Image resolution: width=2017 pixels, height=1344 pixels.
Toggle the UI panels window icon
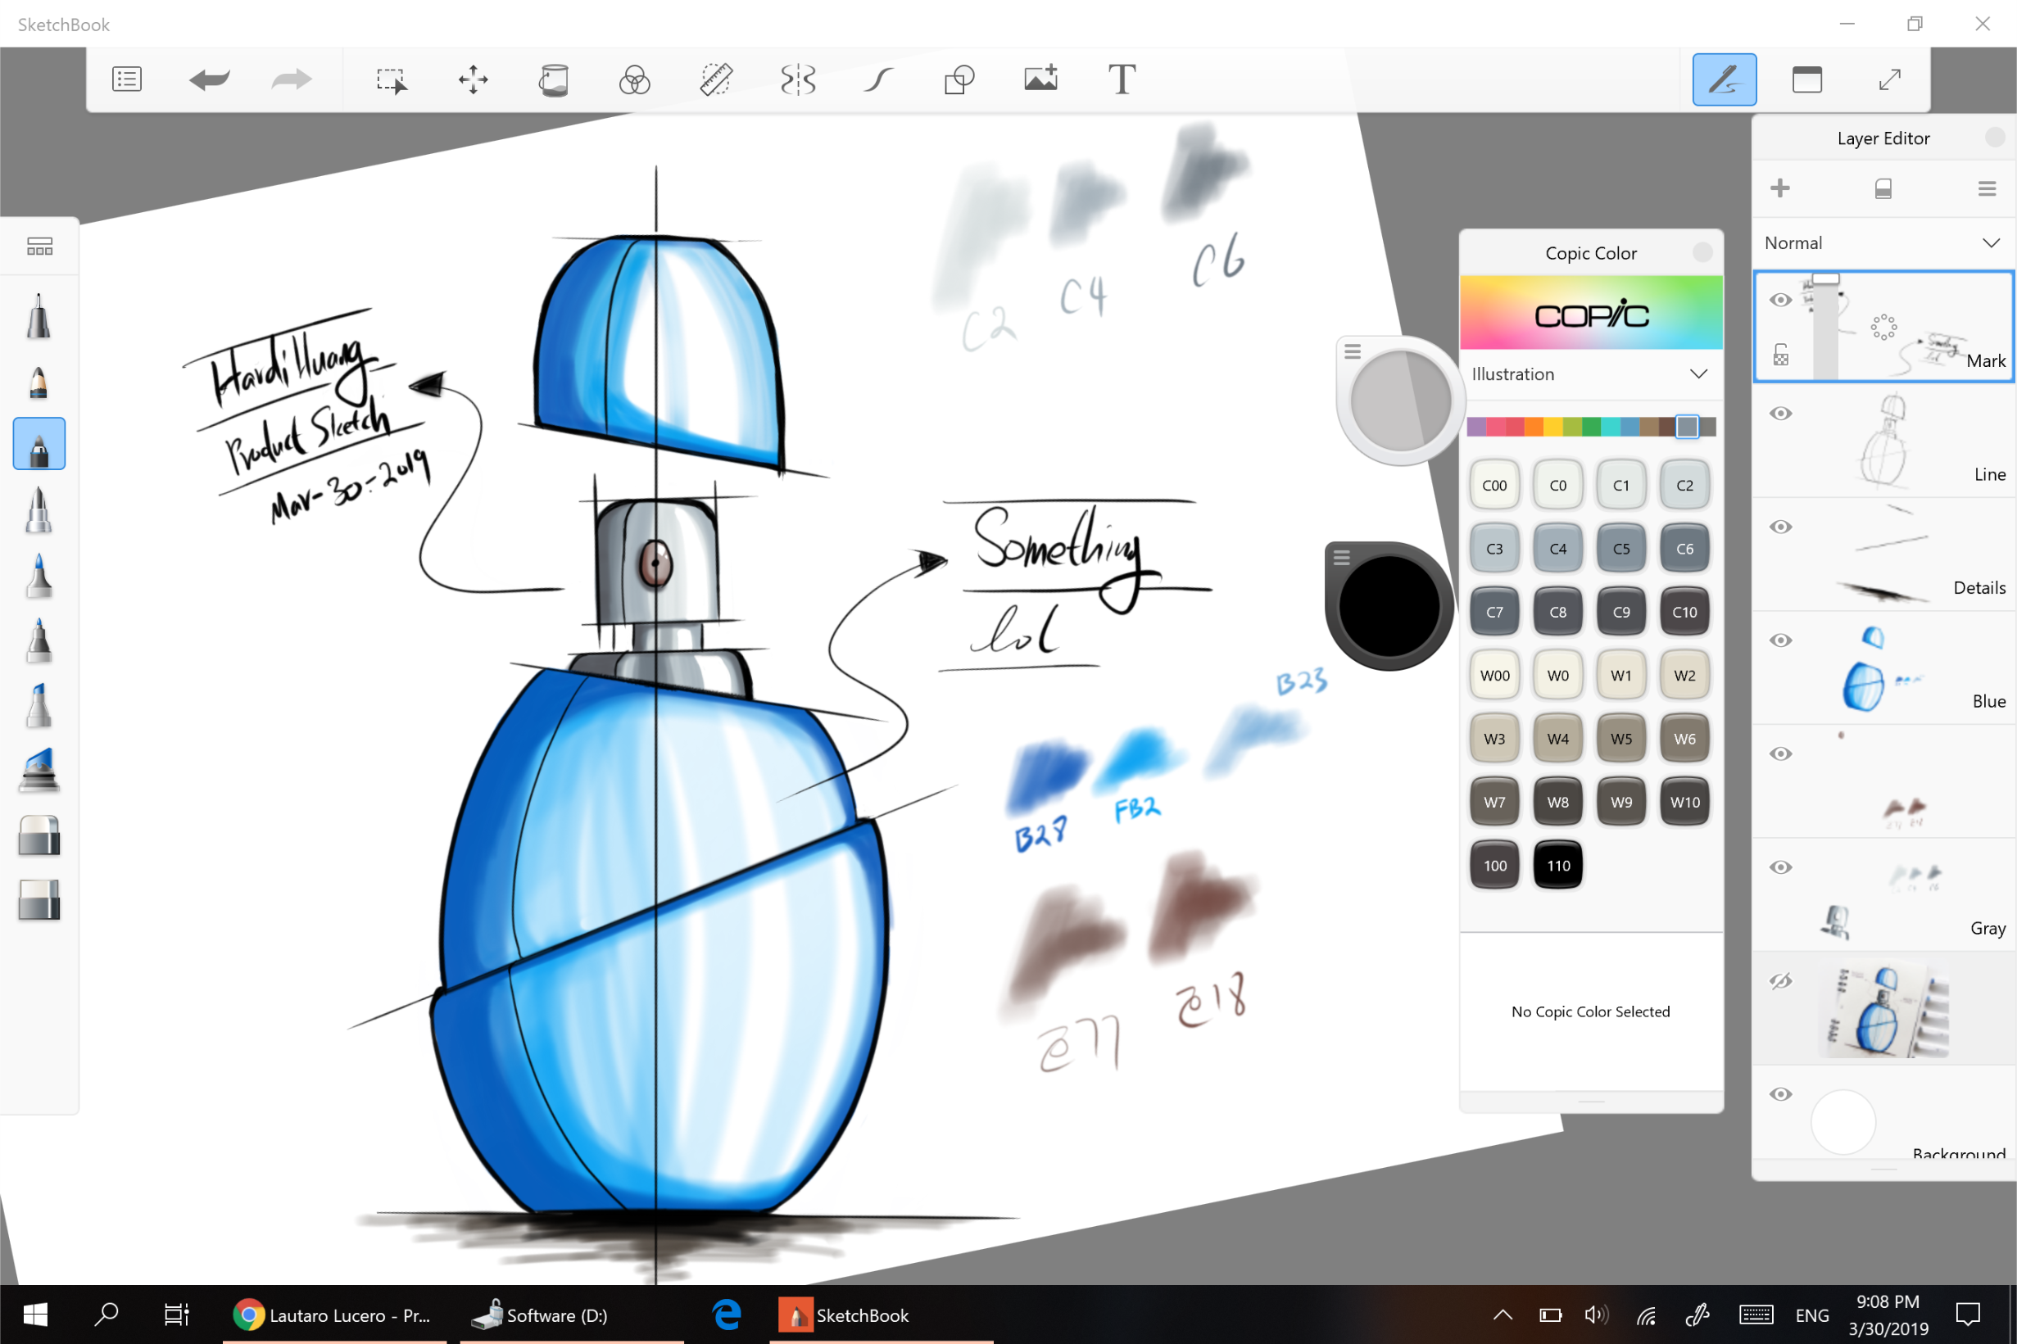[x=1807, y=79]
